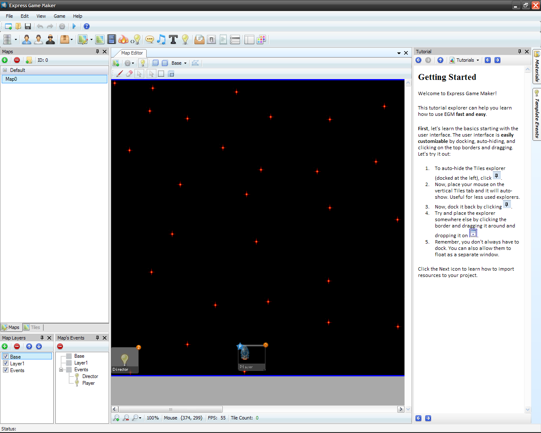Remove event with red minus in Map's Events
Viewport: 541px width, 433px height.
point(60,346)
